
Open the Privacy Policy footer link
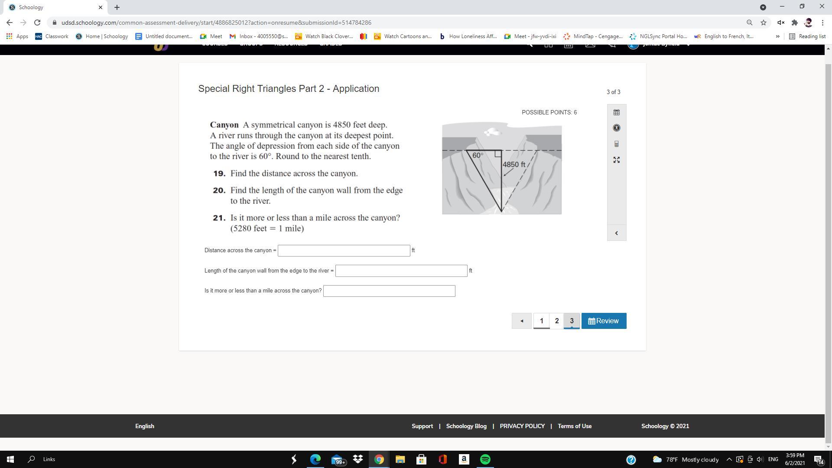click(x=522, y=426)
